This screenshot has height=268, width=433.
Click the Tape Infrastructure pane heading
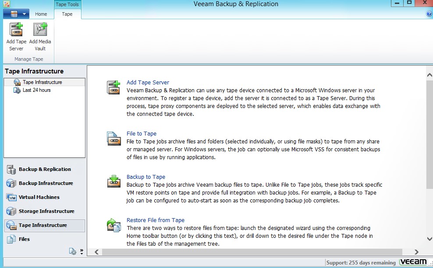pyautogui.click(x=34, y=71)
